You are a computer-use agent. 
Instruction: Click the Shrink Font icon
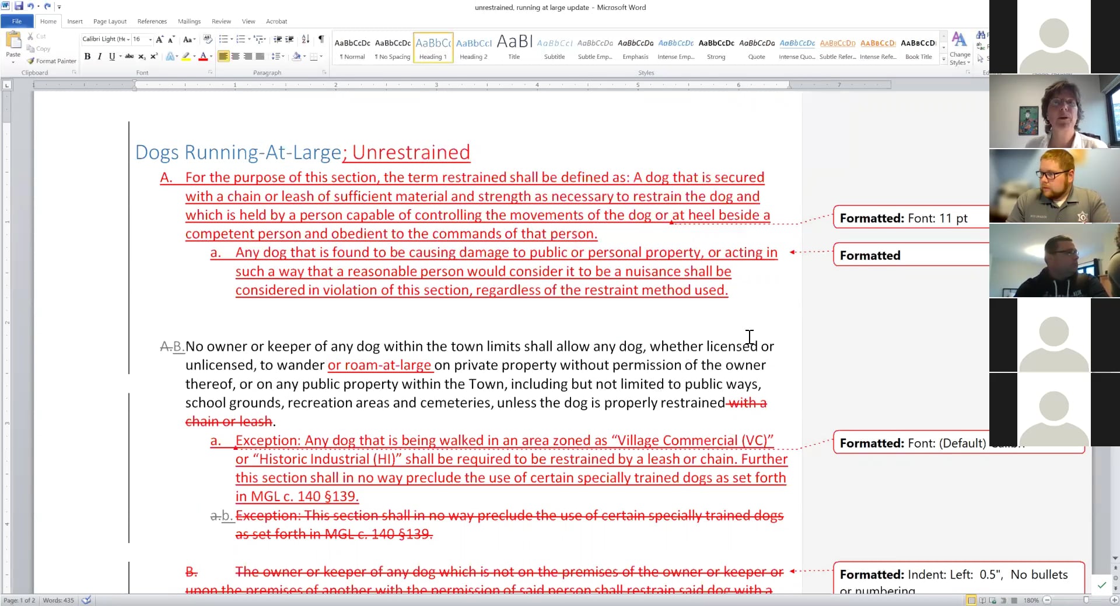pyautogui.click(x=171, y=40)
